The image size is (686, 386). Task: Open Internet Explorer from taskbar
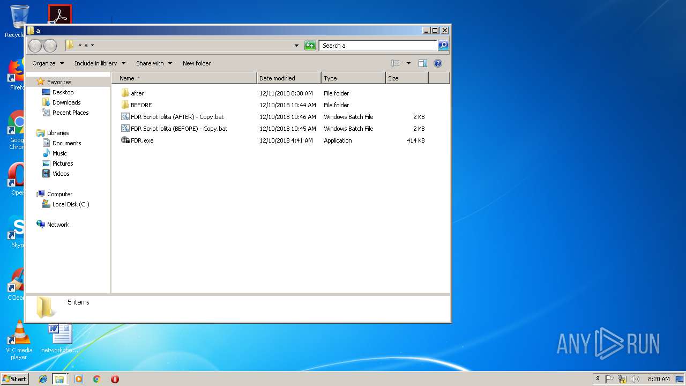[x=43, y=379]
